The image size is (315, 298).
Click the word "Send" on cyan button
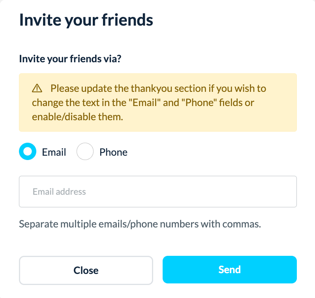(229, 270)
